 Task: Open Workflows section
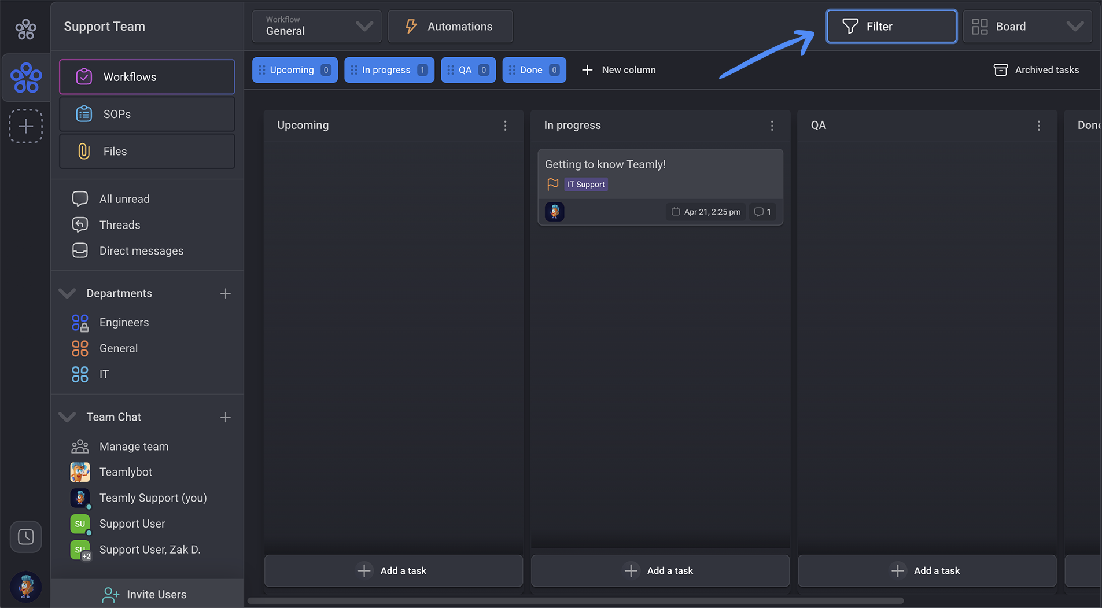click(147, 77)
